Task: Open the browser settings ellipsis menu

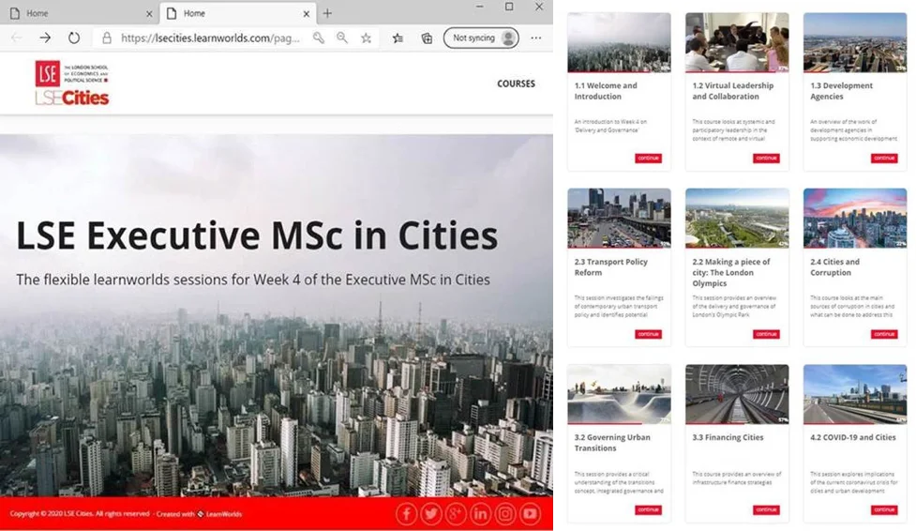Action: tap(535, 38)
